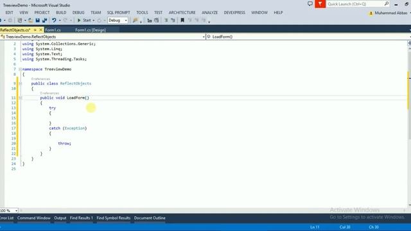Open the Undo history dropdown arrow
Image resolution: width=411 pixels, height=231 pixels.
[60, 20]
